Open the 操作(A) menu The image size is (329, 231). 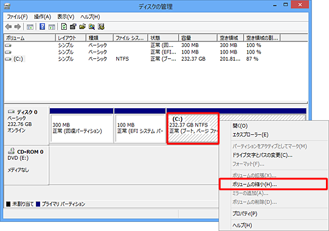click(x=43, y=17)
